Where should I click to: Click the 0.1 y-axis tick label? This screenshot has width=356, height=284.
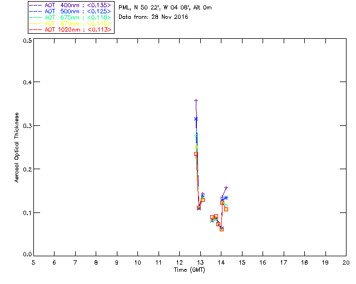coord(27,213)
